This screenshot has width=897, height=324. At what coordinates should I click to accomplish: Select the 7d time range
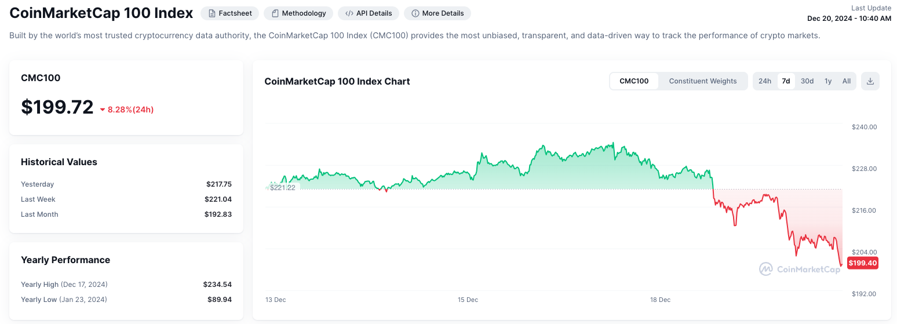click(x=786, y=81)
